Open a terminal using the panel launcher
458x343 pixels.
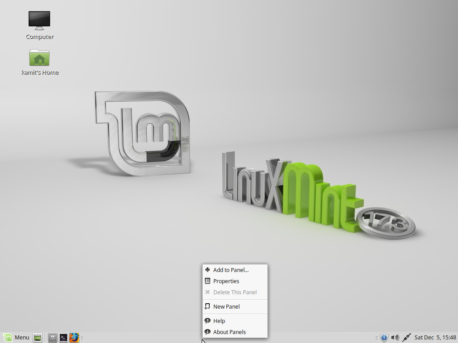coord(63,338)
